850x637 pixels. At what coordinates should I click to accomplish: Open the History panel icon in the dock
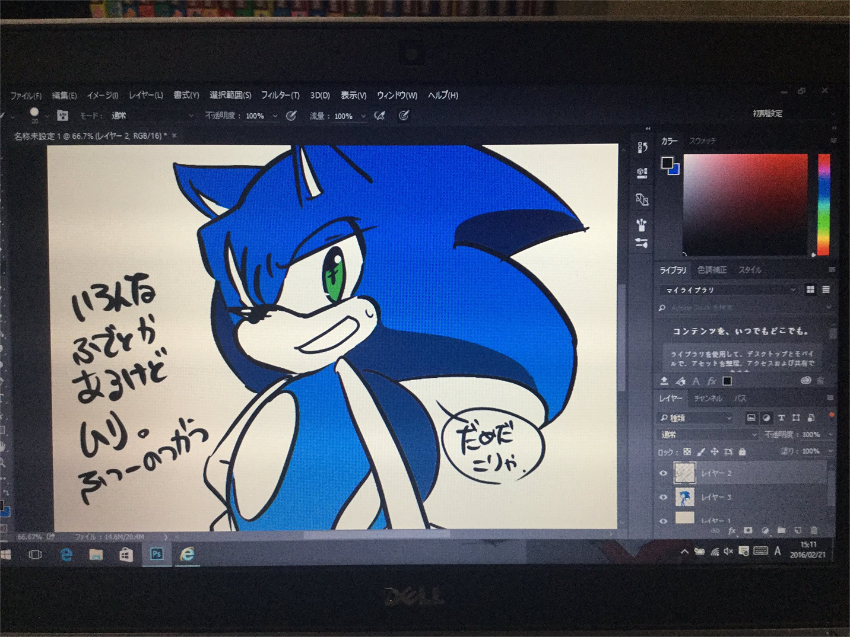642,147
